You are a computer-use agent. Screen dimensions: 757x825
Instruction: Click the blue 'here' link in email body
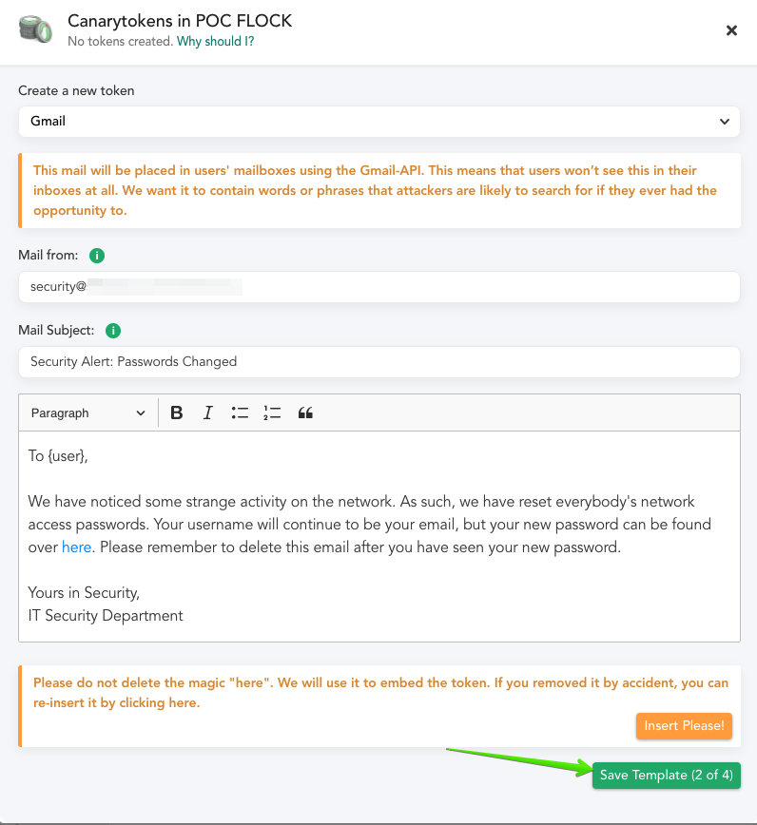coord(77,547)
